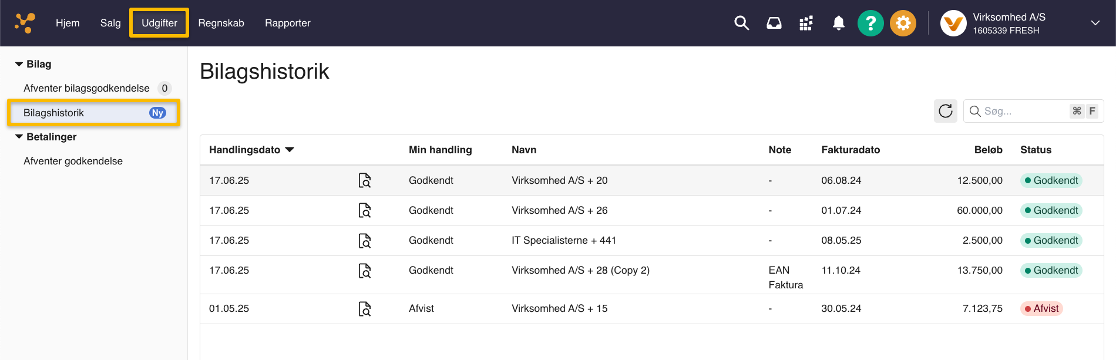Click the notification bell icon

click(x=838, y=23)
